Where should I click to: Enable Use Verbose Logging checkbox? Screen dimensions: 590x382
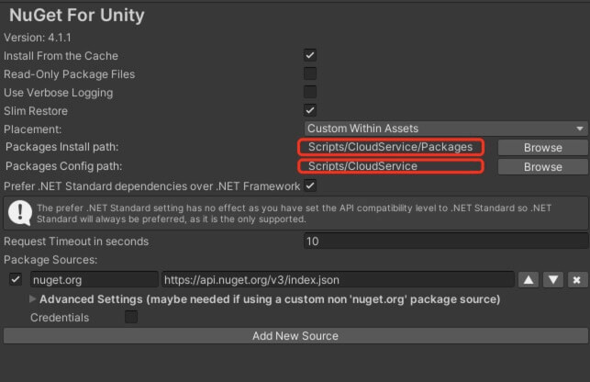point(310,92)
